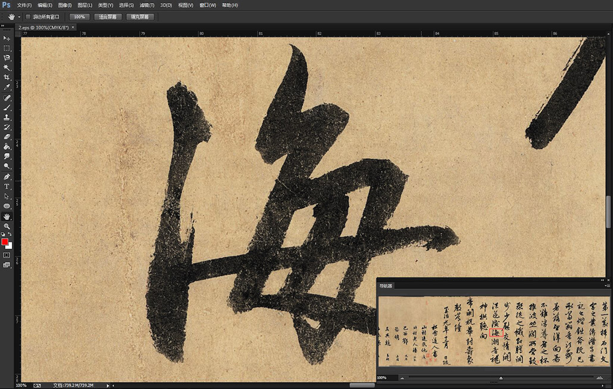
Task: Click the 适合屏幕 button
Action: tap(108, 17)
